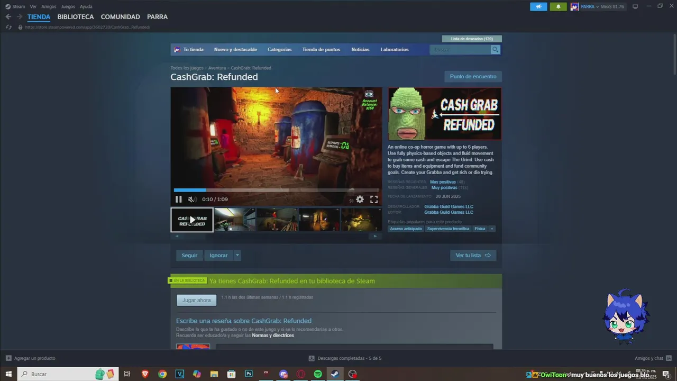
Task: Click the Aventura breadcrumb link
Action: click(217, 68)
